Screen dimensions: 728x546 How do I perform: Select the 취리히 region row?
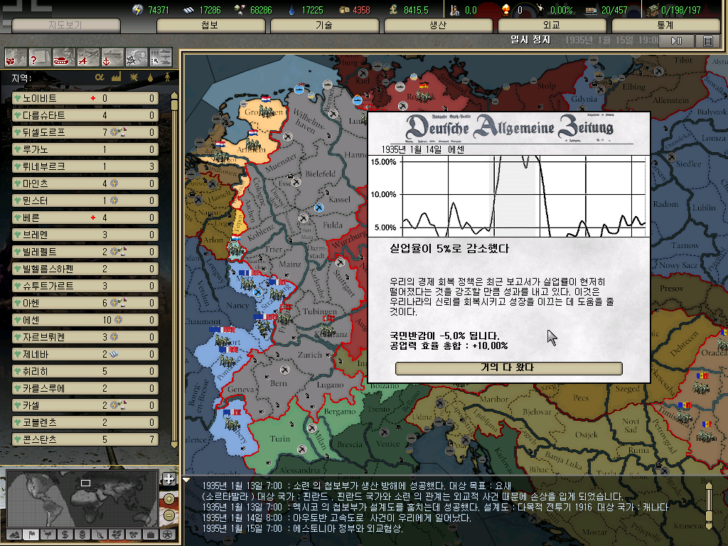pos(85,371)
